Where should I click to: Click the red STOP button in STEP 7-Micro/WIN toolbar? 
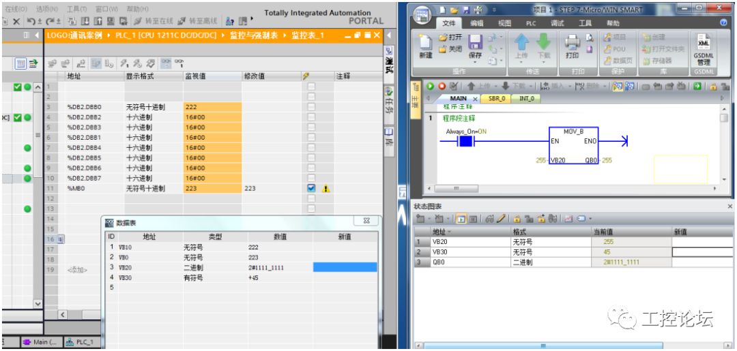pos(442,87)
